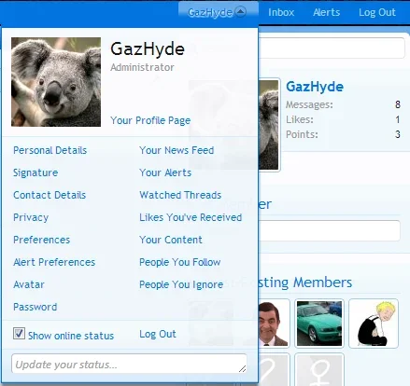The image size is (410, 386).
Task: Click the female symbol default avatar
Action: 319,370
